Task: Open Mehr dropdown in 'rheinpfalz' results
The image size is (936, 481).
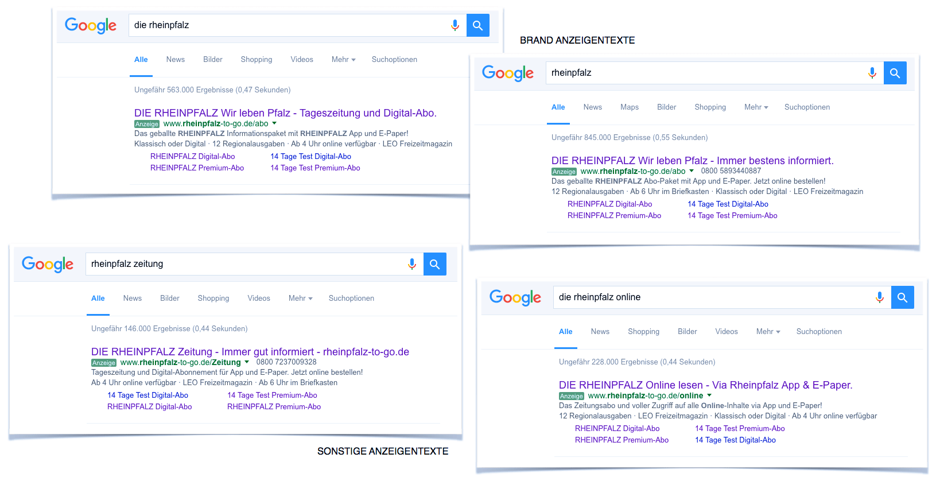Action: click(x=756, y=107)
